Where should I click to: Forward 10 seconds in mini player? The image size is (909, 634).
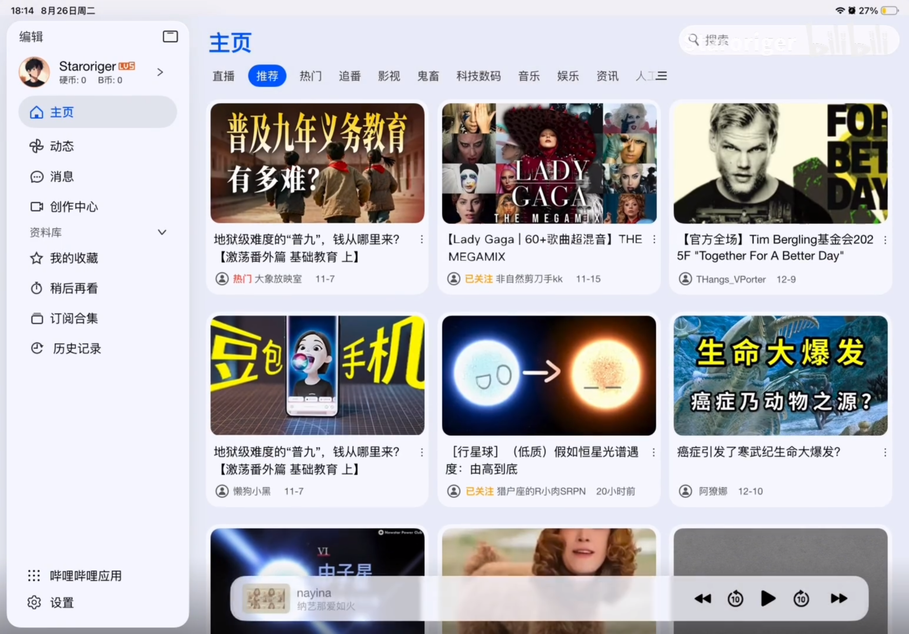(801, 599)
